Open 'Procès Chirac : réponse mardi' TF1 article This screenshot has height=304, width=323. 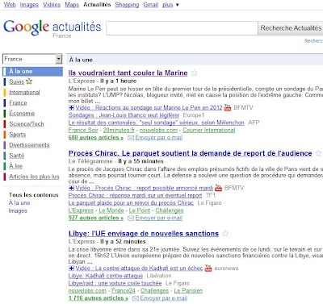(x=135, y=195)
